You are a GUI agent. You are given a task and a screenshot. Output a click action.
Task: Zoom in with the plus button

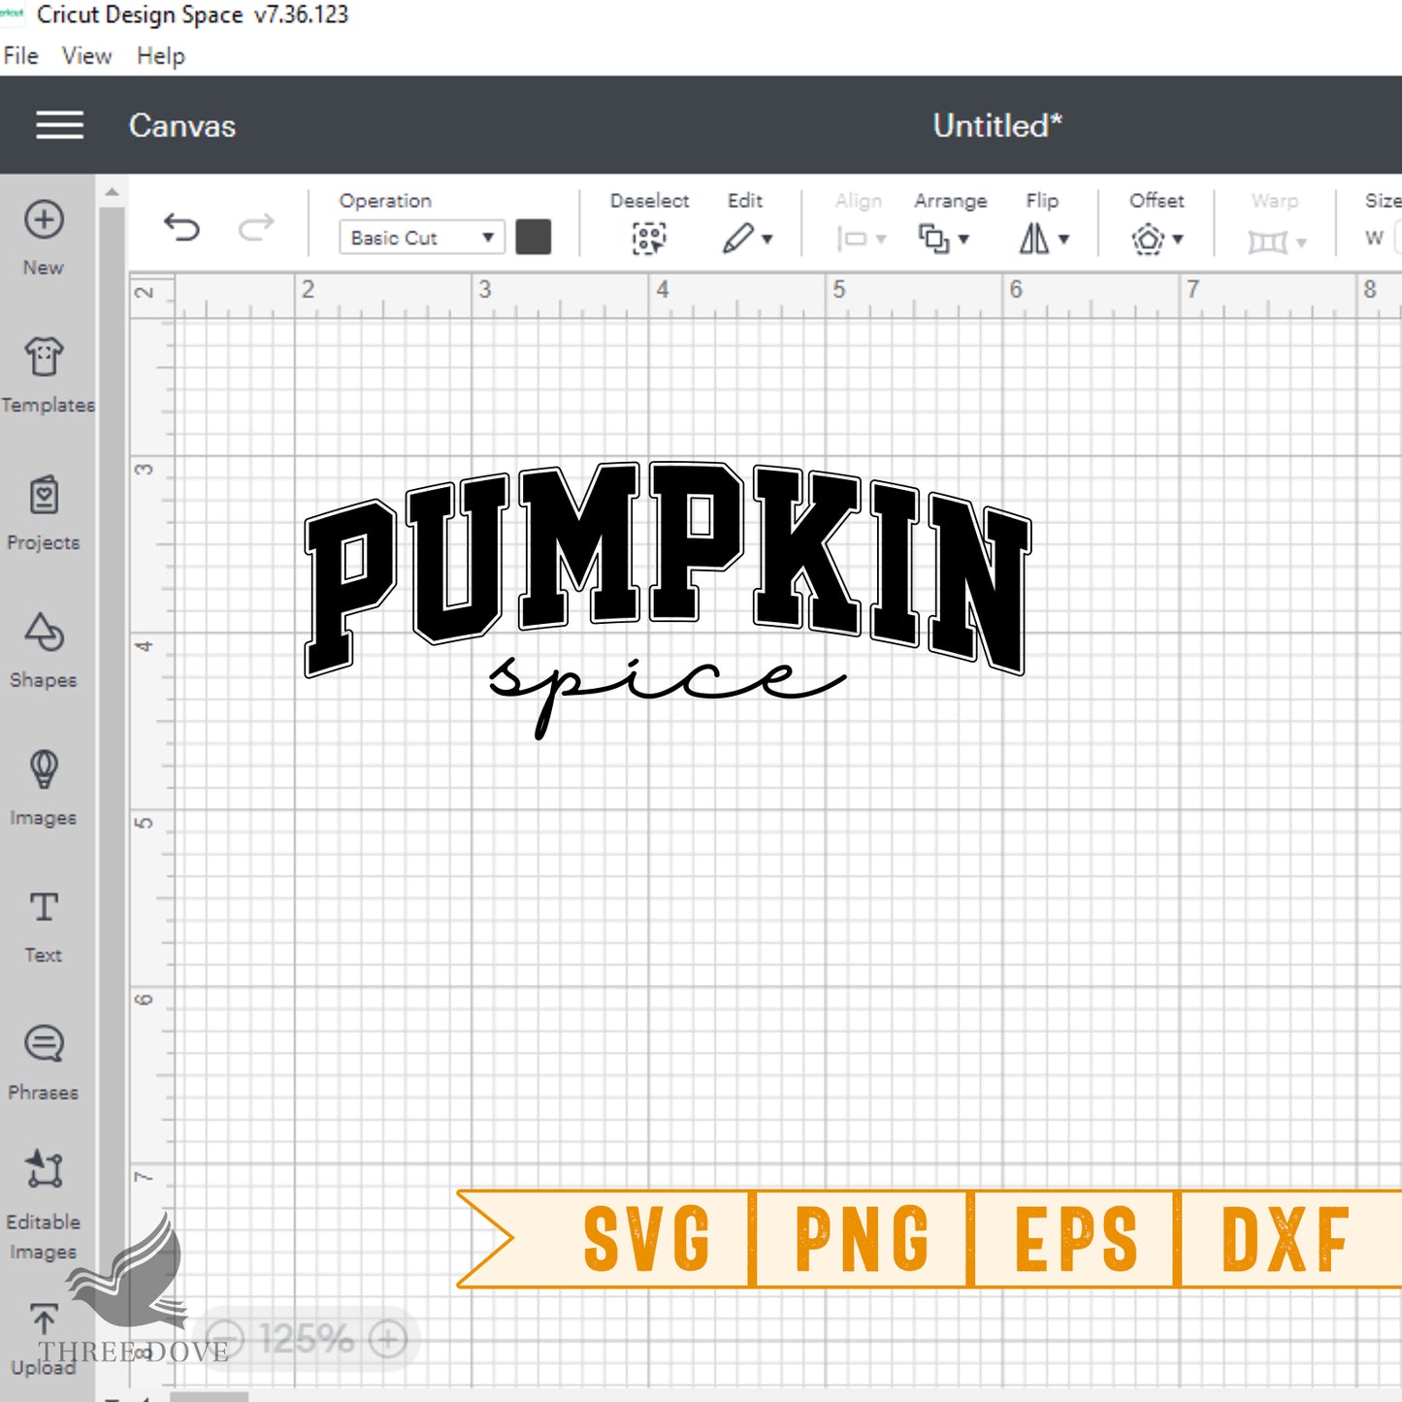pyautogui.click(x=388, y=1340)
